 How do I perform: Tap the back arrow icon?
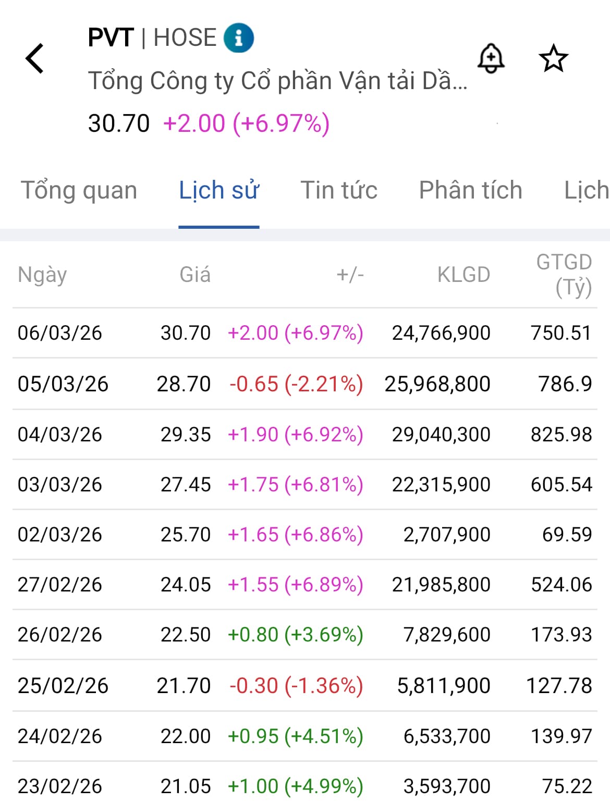(x=35, y=58)
